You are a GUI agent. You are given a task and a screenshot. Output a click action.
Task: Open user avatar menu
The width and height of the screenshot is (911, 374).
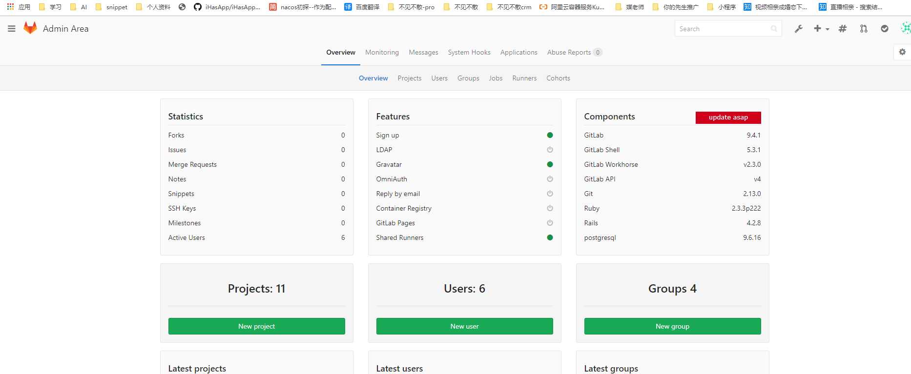906,28
